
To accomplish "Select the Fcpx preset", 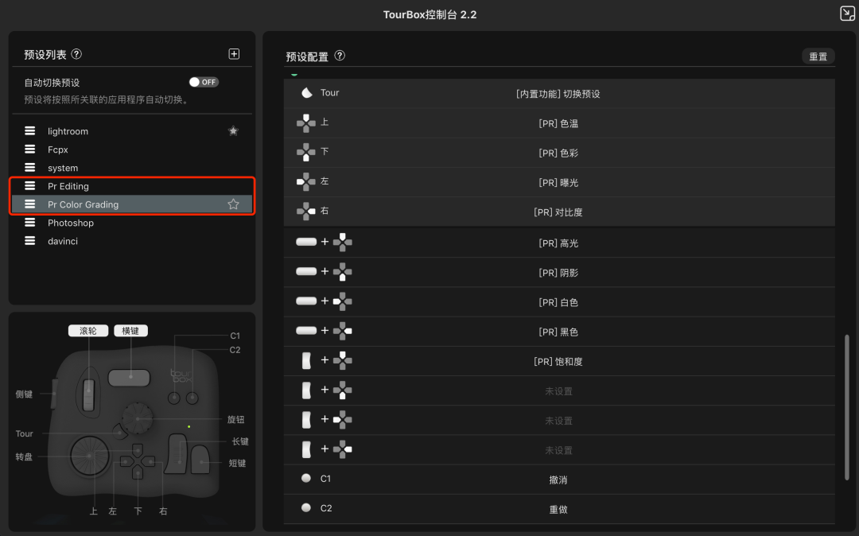I will (x=58, y=150).
